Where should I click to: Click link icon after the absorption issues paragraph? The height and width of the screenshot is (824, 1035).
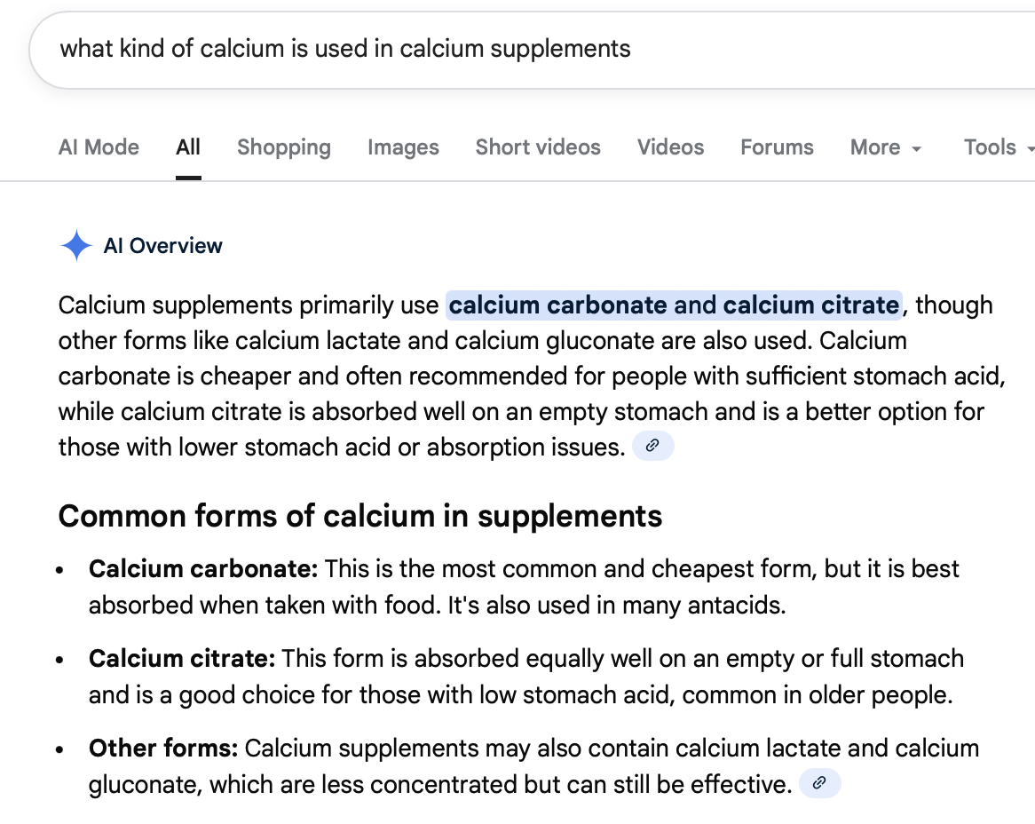click(x=652, y=446)
